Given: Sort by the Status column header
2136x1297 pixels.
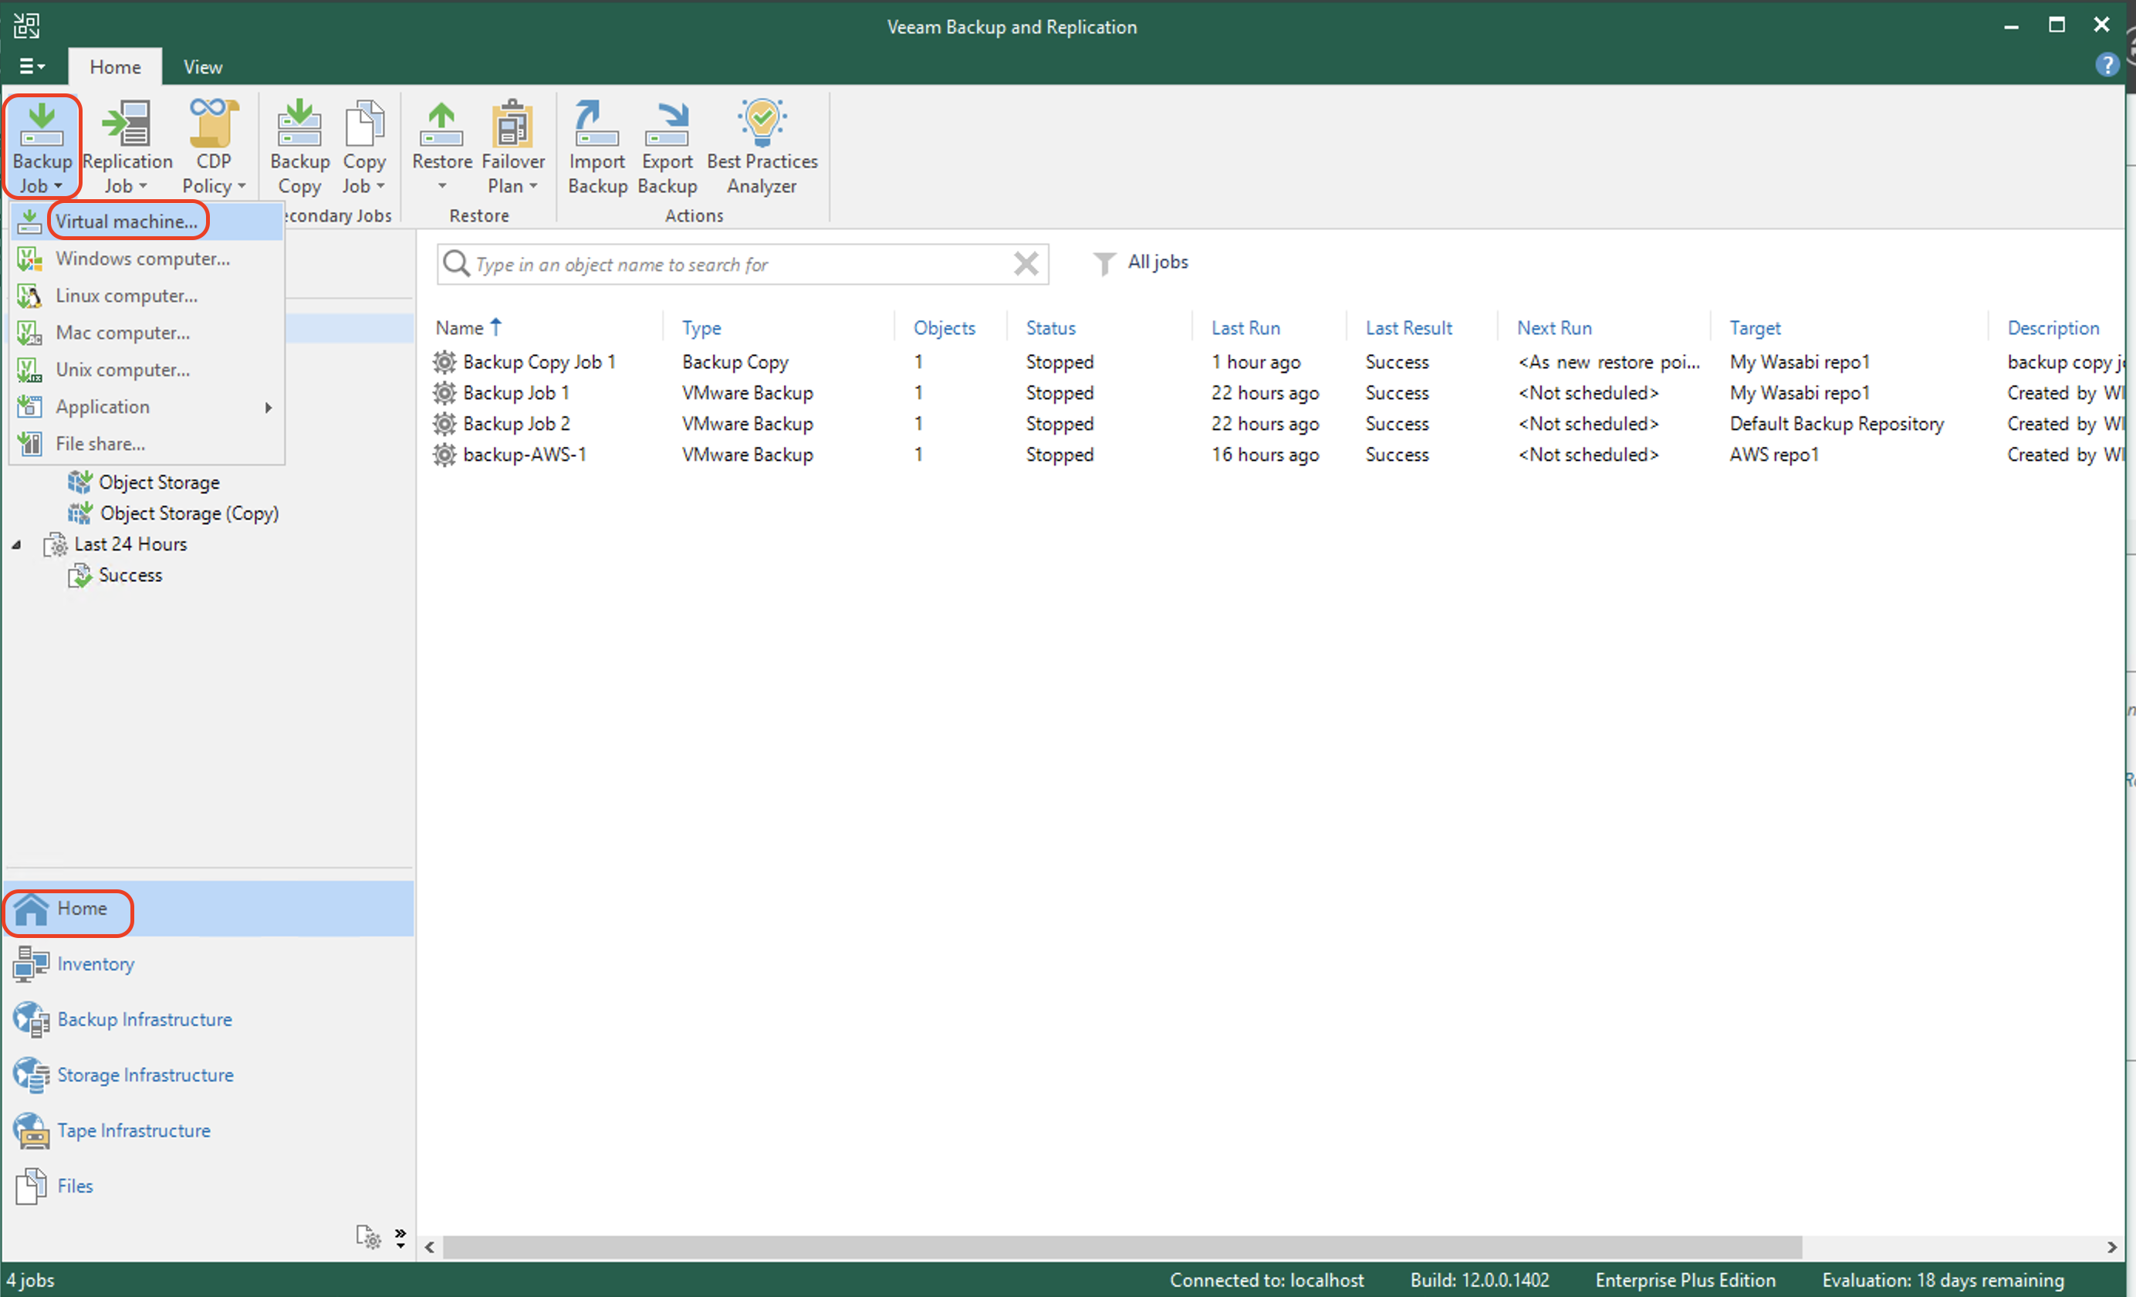Looking at the screenshot, I should pos(1051,328).
